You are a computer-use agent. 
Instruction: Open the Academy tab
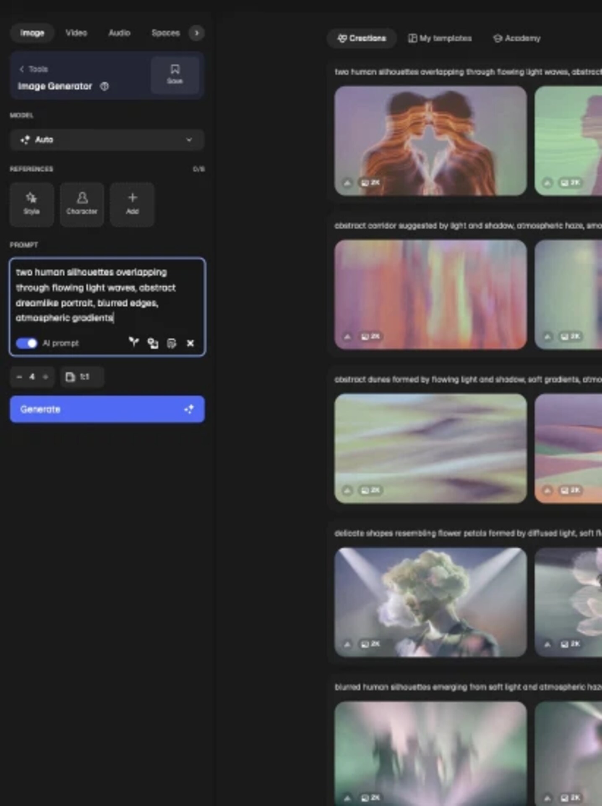coord(517,38)
